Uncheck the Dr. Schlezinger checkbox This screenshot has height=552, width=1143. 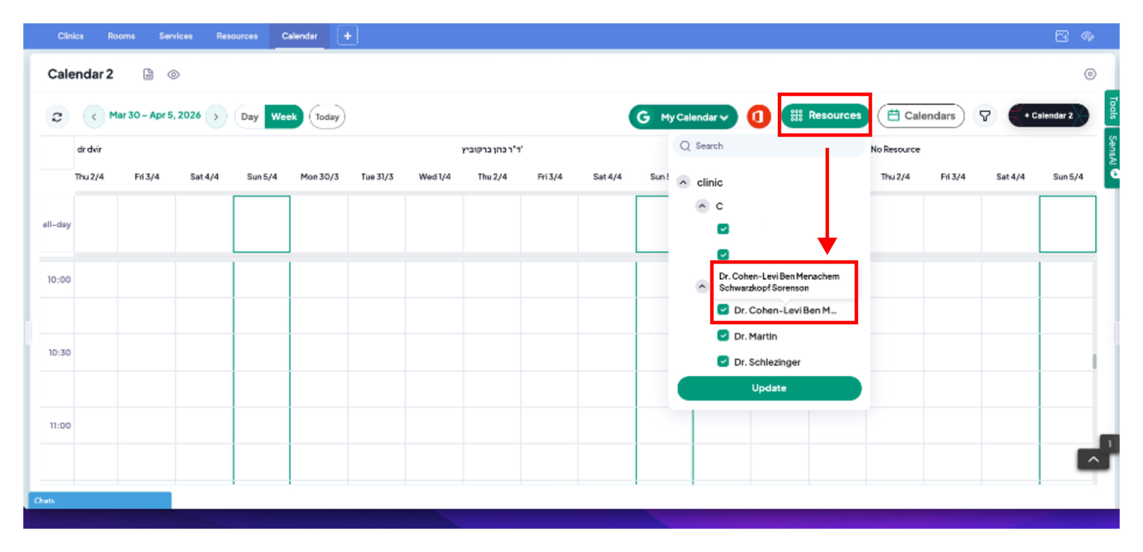(x=723, y=361)
